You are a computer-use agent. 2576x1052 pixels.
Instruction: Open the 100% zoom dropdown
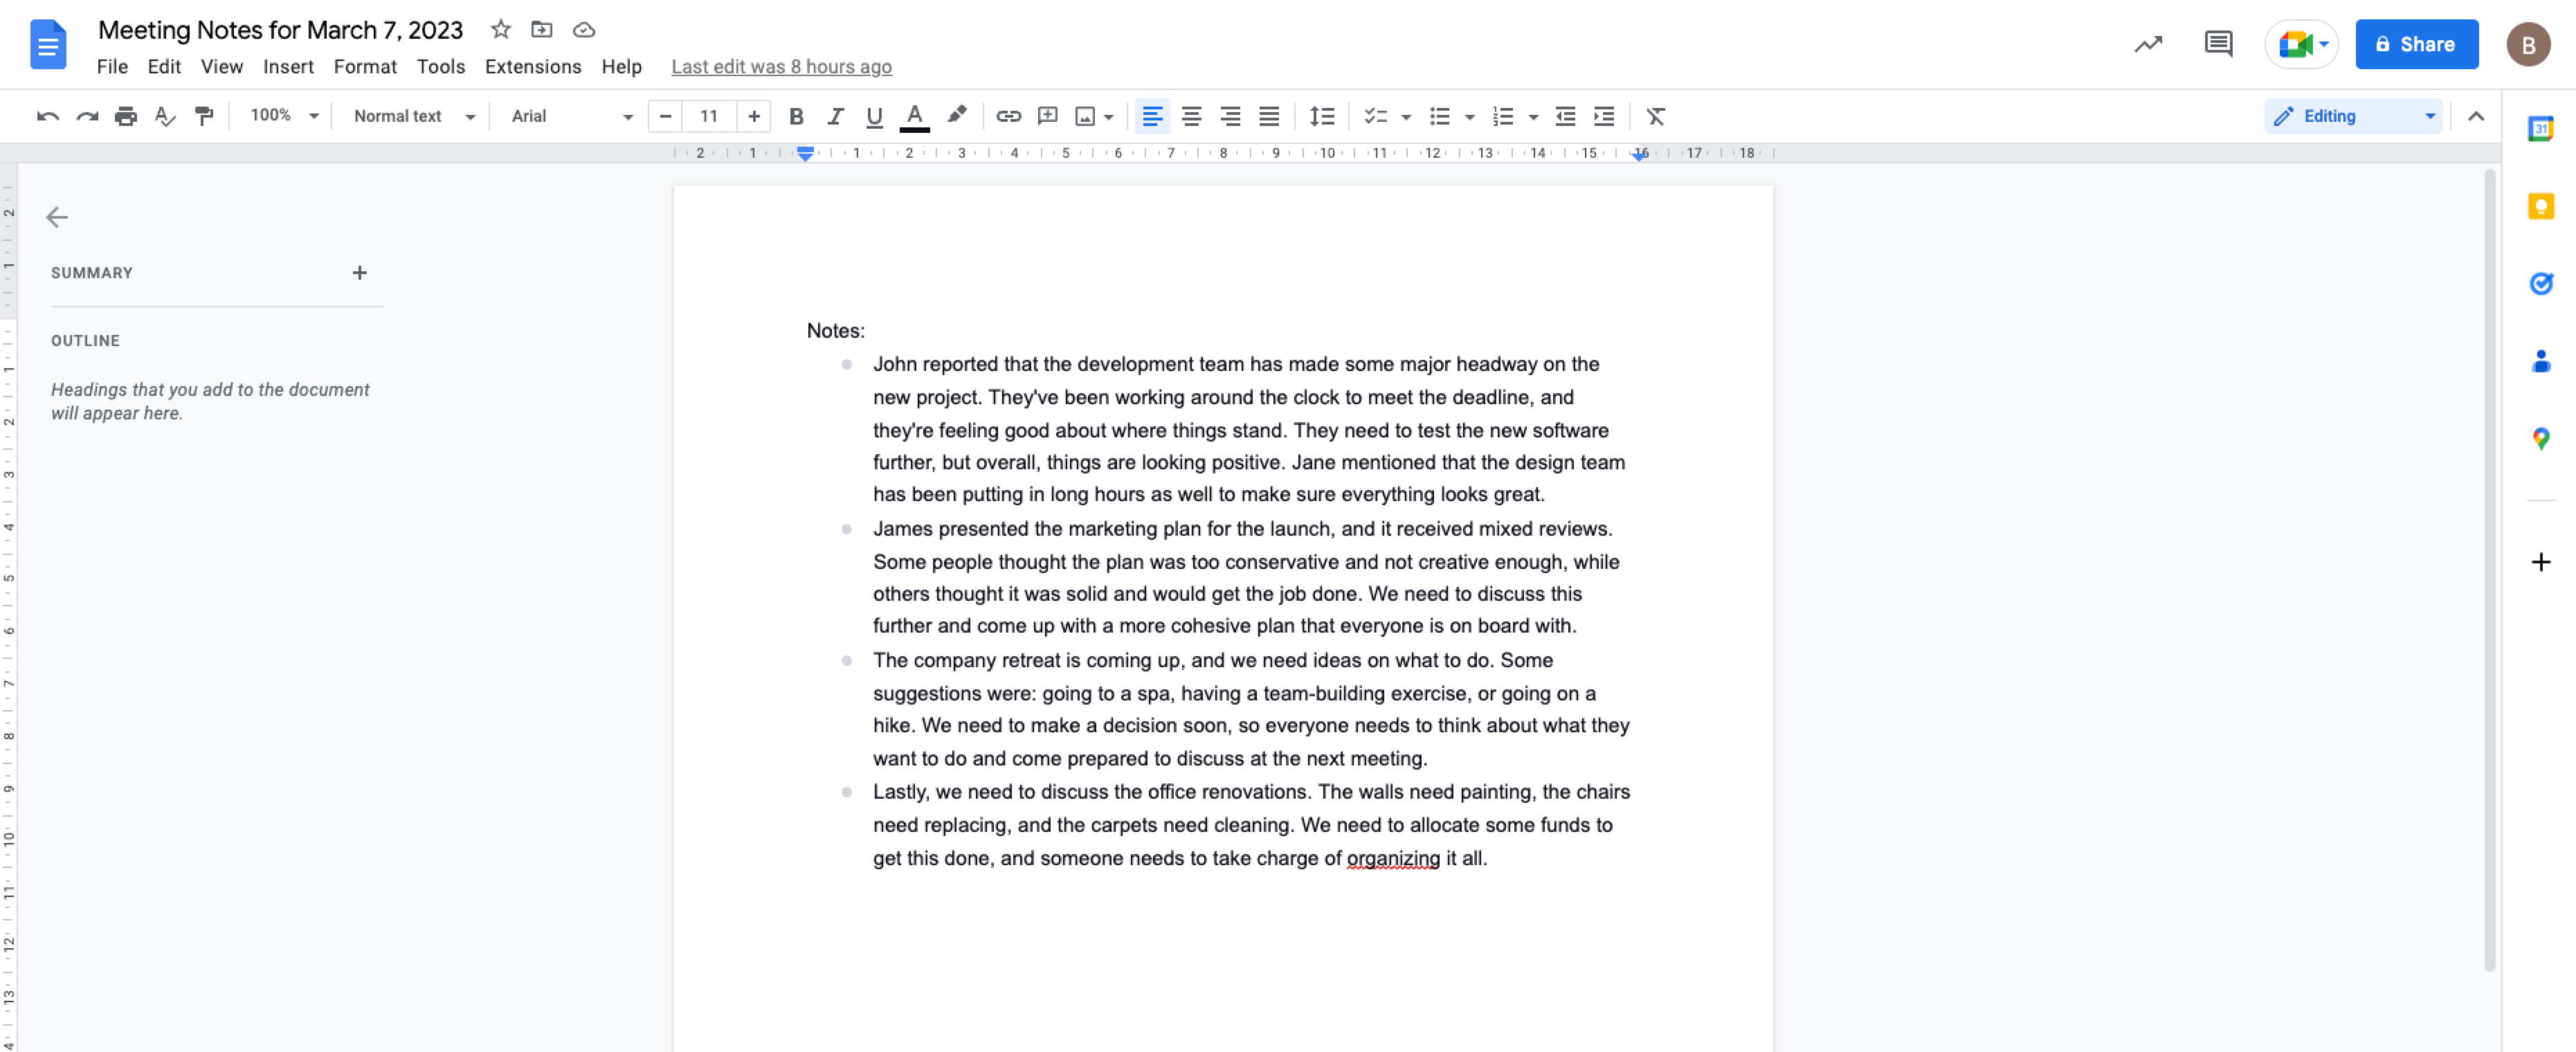click(x=284, y=116)
